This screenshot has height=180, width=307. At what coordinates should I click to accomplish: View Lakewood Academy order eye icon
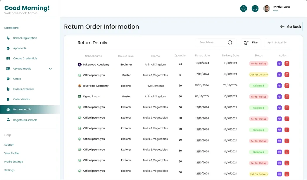280,63
